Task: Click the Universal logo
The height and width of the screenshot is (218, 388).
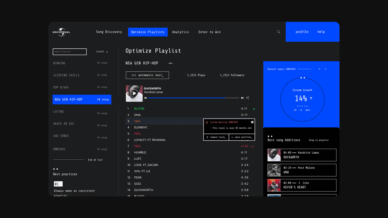Action: (x=61, y=32)
